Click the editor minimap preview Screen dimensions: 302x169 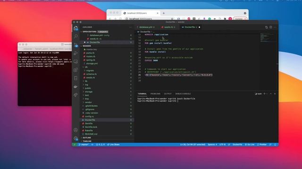[268, 38]
